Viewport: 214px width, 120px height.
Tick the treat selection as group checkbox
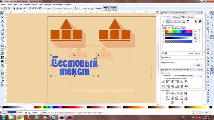click(x=192, y=78)
